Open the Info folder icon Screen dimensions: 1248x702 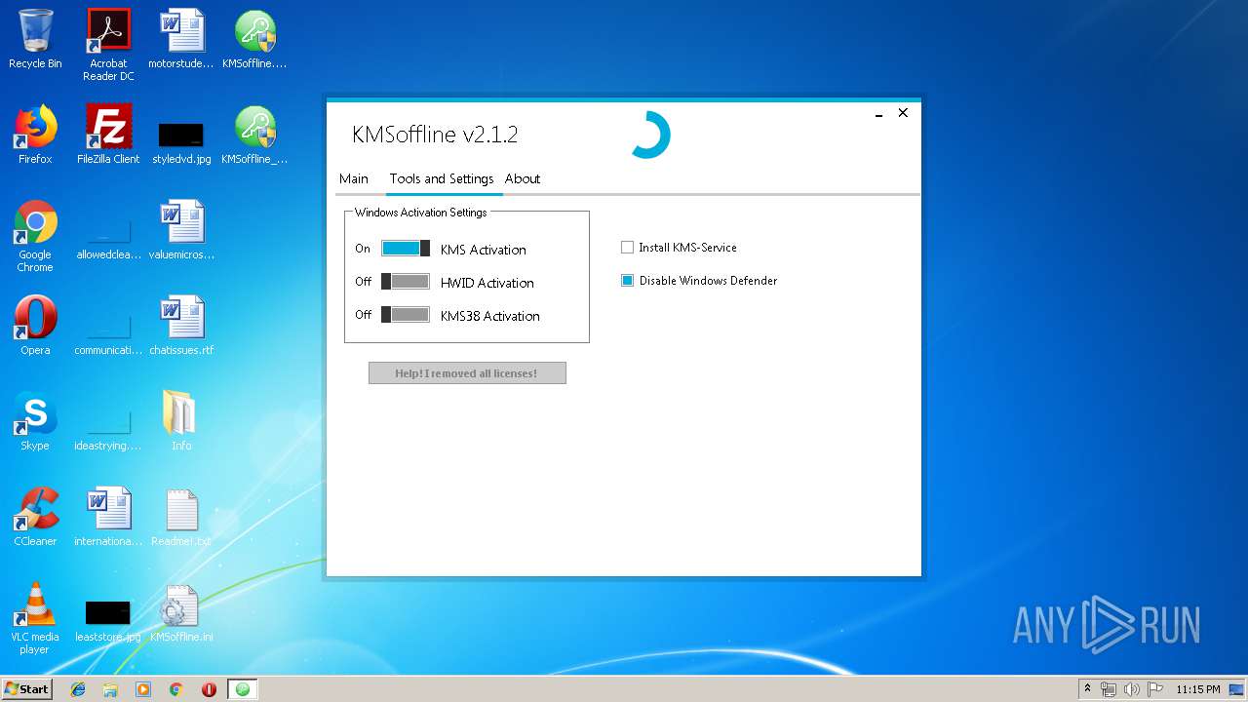coord(181,421)
